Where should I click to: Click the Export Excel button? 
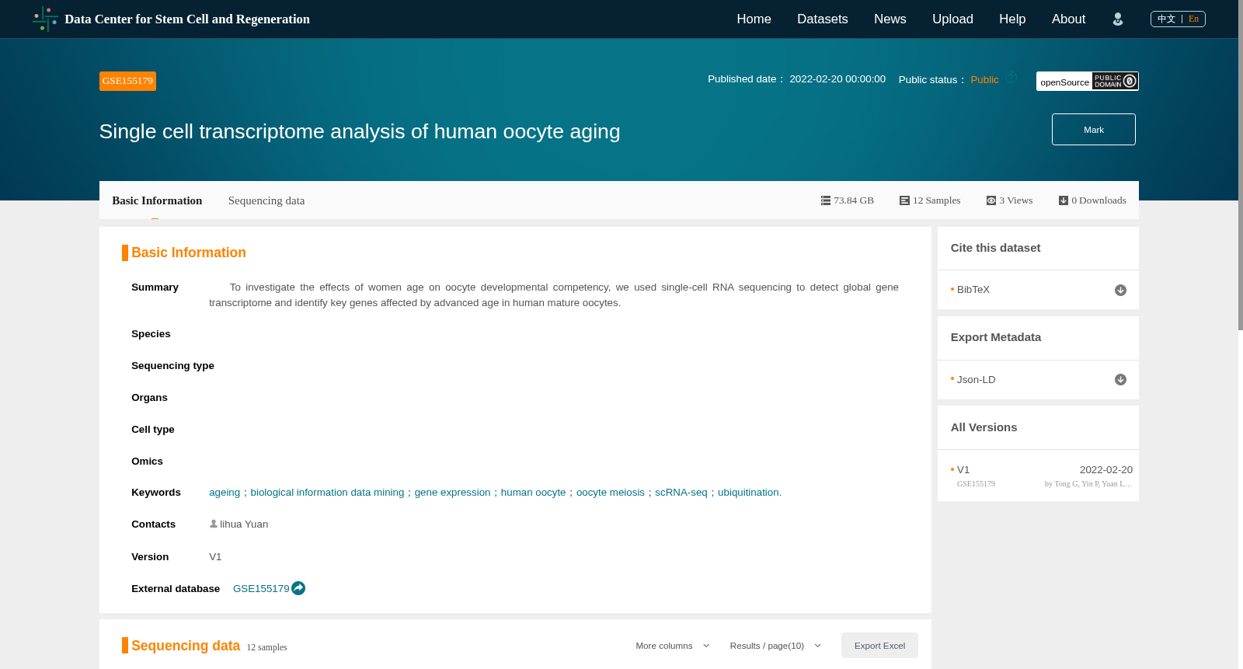pos(879,646)
